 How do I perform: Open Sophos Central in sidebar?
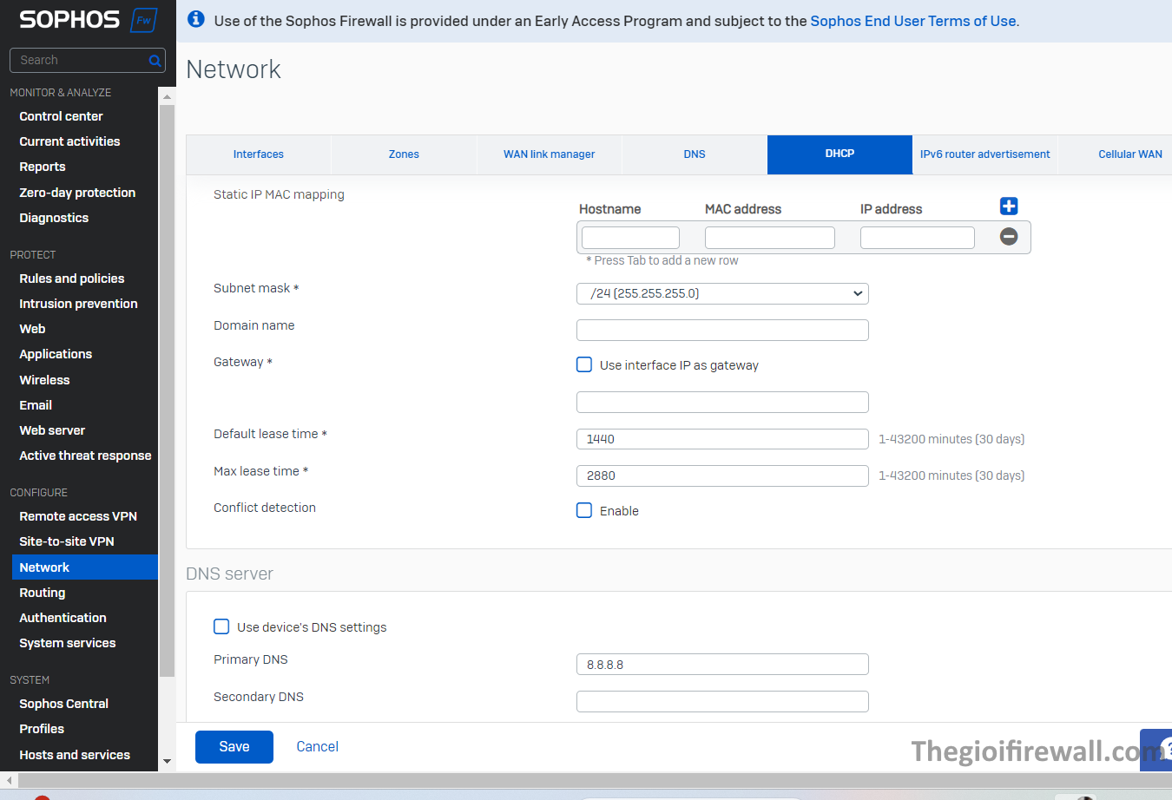(64, 704)
